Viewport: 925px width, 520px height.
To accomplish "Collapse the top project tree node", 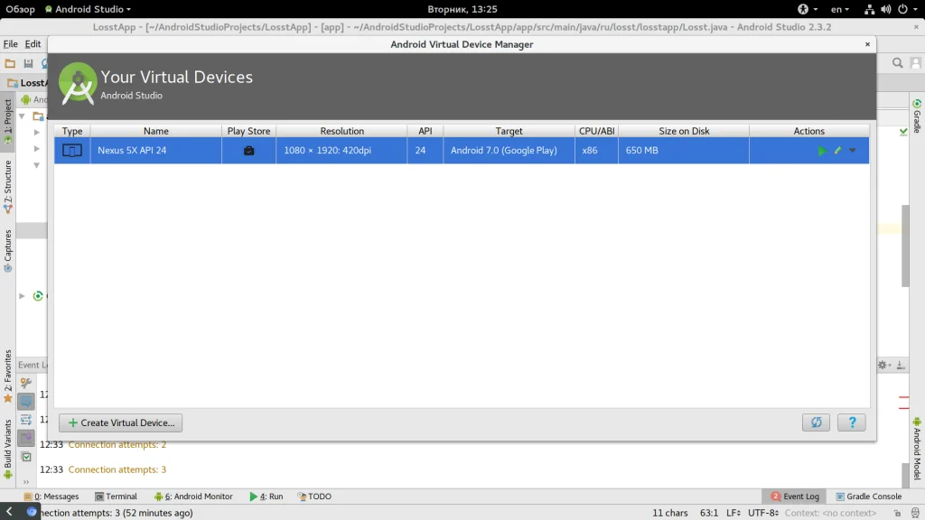I will 22,116.
